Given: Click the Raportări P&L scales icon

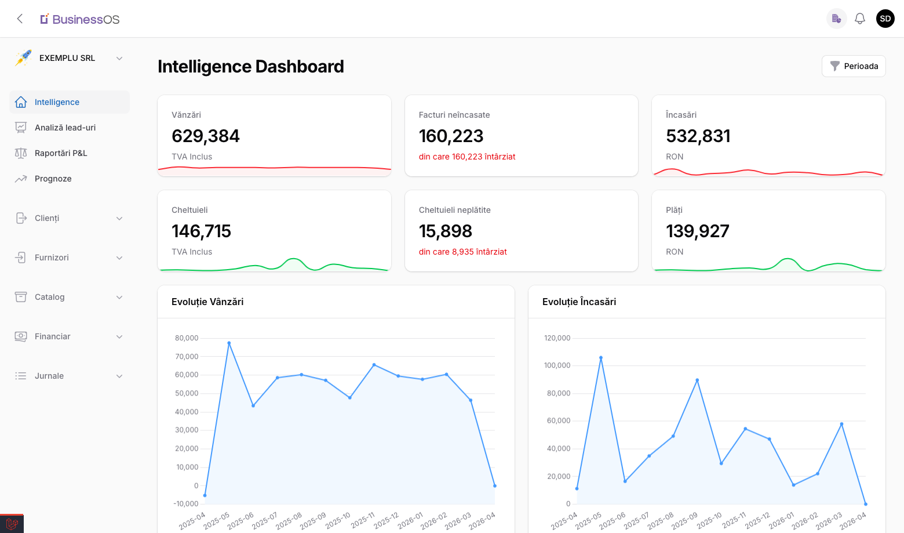Looking at the screenshot, I should coord(21,153).
